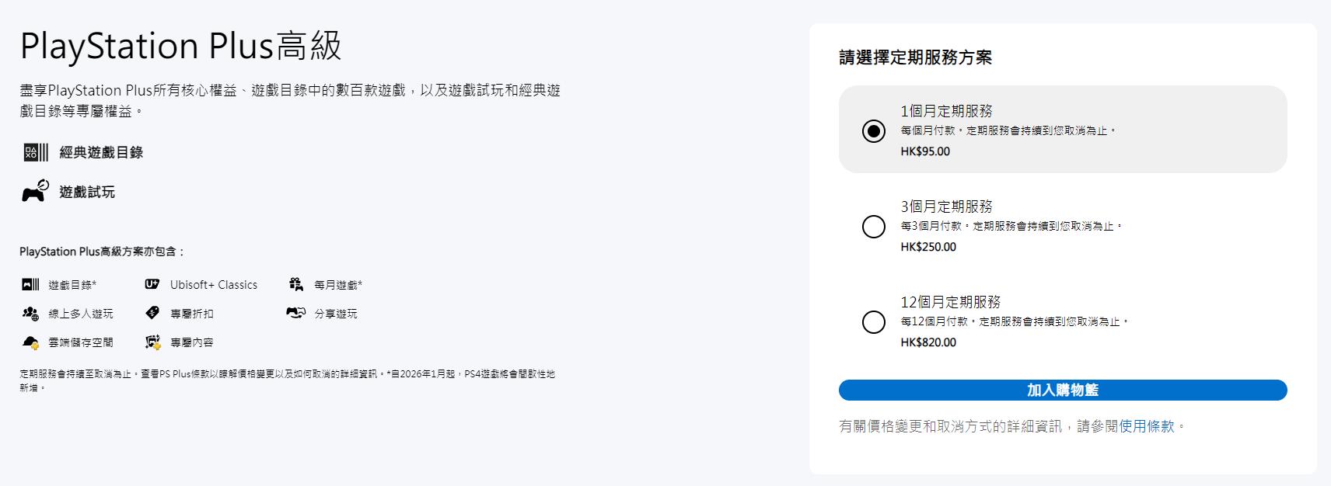Viewport: 1331px width, 486px height.
Task: Click the 加入購物籃 add-to-cart button
Action: click(1063, 391)
